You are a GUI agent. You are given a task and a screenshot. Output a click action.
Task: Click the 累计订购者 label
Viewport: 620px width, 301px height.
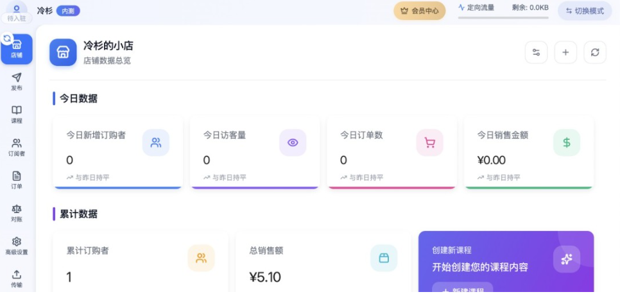pos(87,251)
